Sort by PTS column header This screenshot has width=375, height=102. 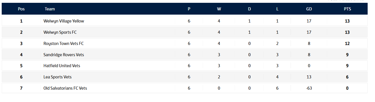[348, 9]
